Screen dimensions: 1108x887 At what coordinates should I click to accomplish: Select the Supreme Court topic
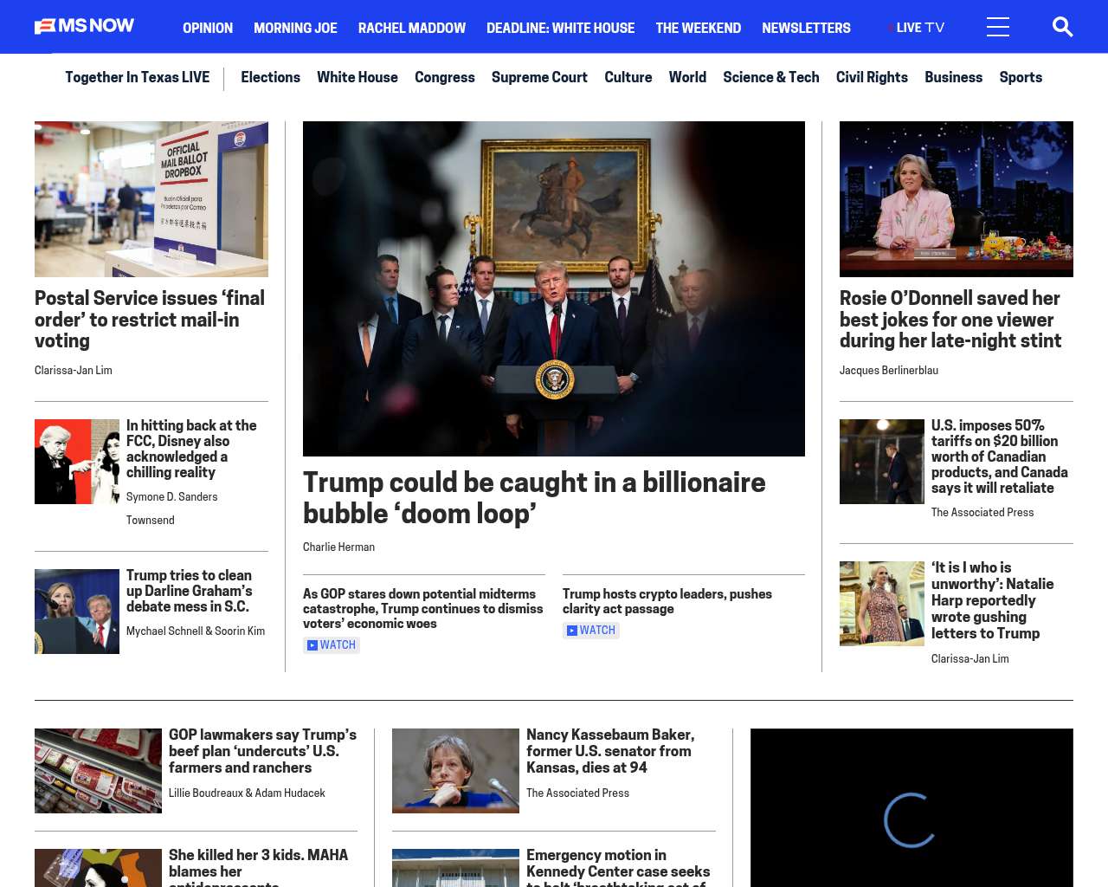point(539,77)
